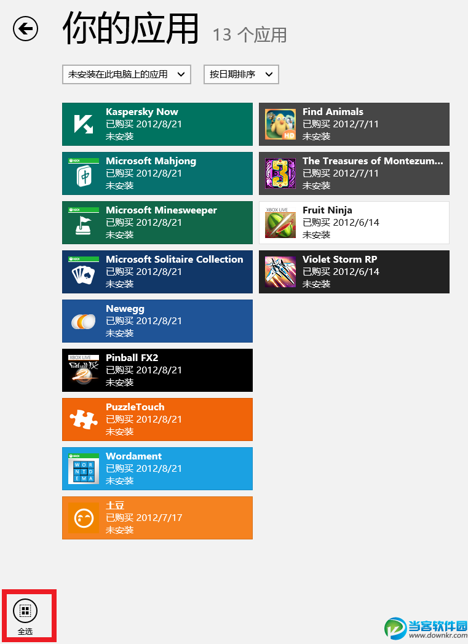Click the Select All (全选) icon
468x644 pixels.
pos(25,611)
